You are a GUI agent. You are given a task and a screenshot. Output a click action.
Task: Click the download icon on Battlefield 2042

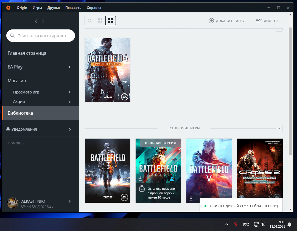pyautogui.click(x=140, y=178)
